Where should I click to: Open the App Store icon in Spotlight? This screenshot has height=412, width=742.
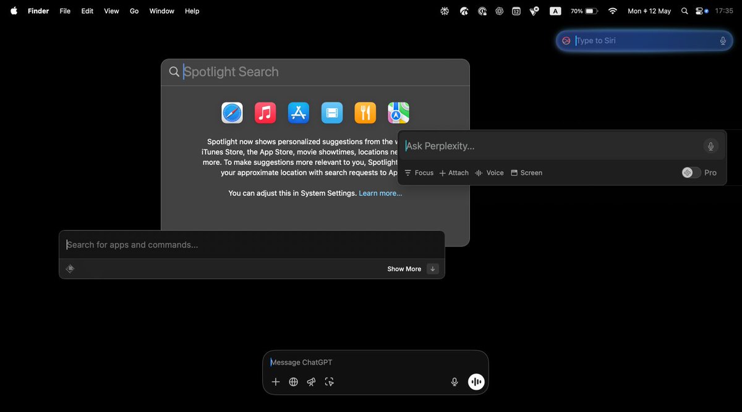coord(299,113)
